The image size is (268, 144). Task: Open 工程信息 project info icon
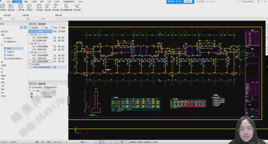coord(3,7)
